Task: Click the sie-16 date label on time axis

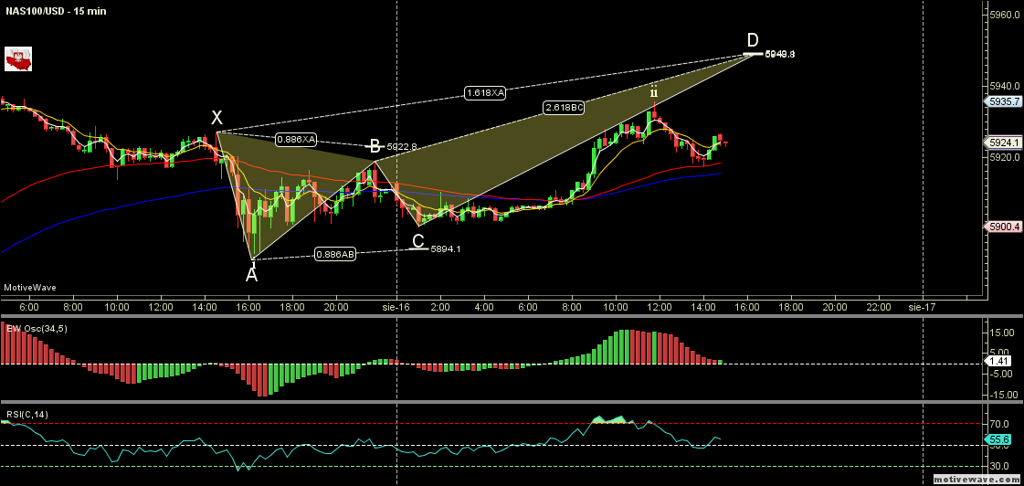Action: pyautogui.click(x=397, y=306)
